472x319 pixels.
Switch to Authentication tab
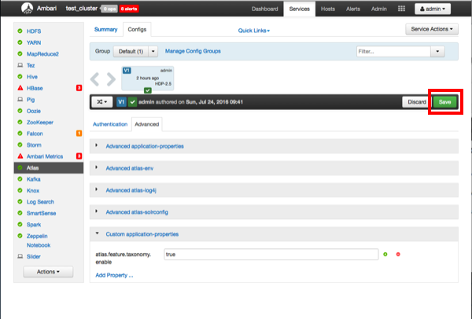coord(110,124)
